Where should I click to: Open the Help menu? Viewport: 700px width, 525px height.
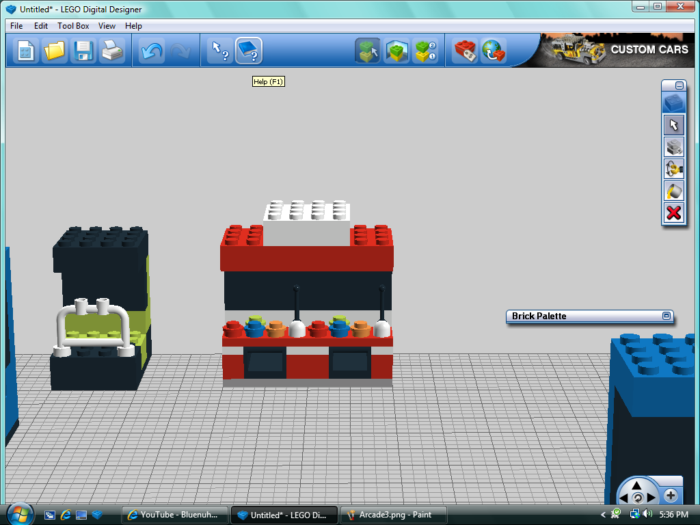(x=133, y=26)
